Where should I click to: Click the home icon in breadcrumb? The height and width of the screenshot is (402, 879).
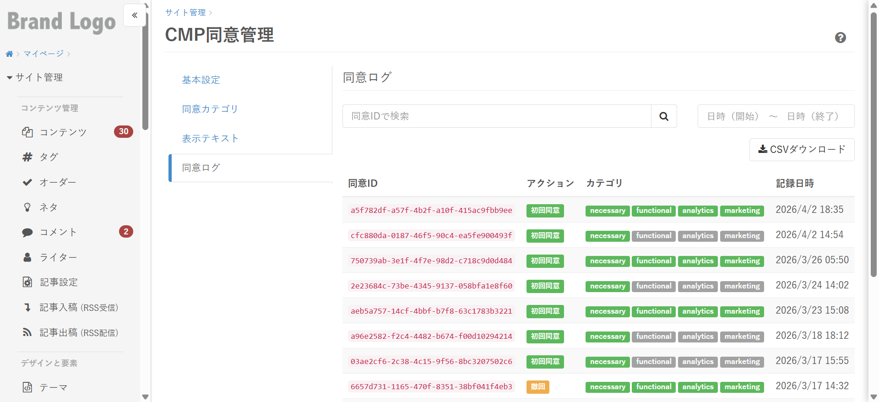[9, 54]
